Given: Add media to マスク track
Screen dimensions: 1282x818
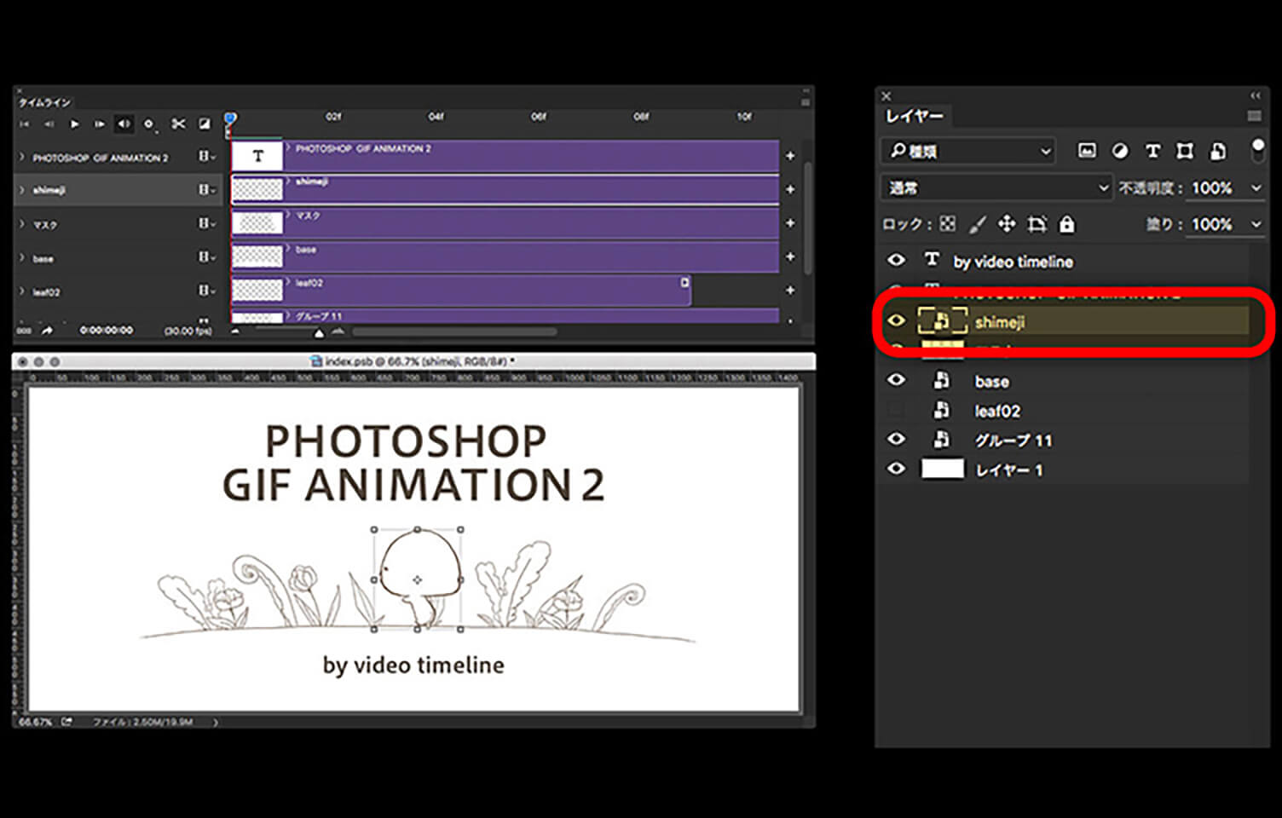Looking at the screenshot, I should pyautogui.click(x=790, y=223).
